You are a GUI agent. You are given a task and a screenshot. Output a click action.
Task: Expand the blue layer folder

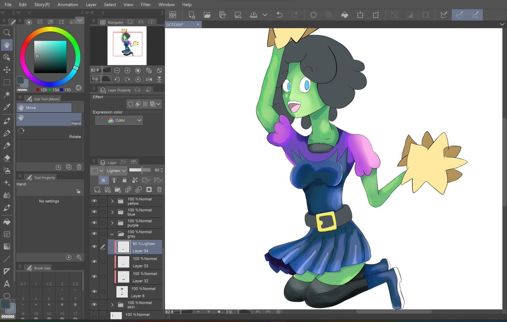[112, 212]
